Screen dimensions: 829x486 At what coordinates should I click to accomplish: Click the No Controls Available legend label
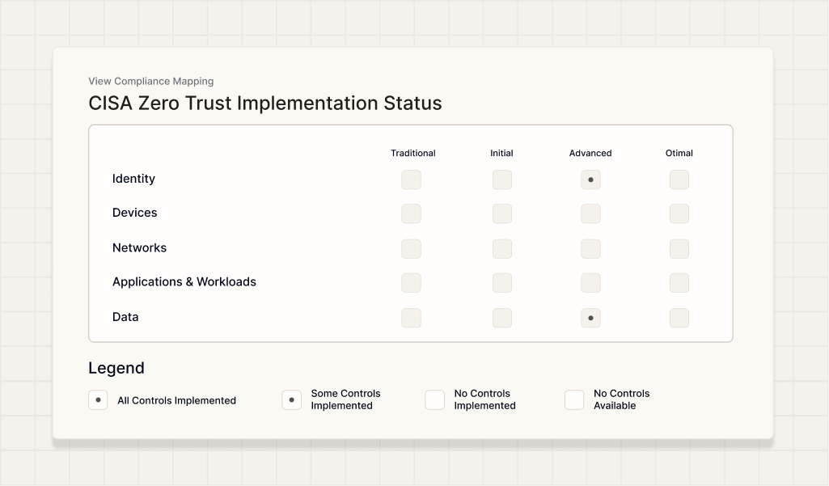click(x=622, y=399)
